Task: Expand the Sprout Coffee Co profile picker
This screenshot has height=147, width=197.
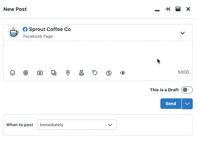Action: 183,33
